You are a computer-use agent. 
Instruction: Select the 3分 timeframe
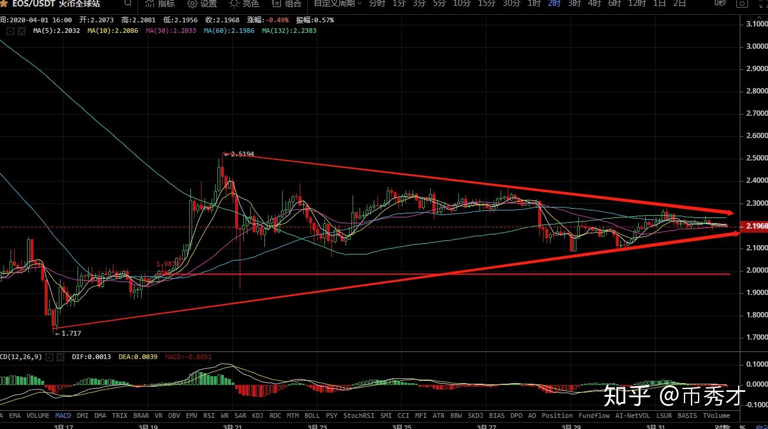click(419, 3)
